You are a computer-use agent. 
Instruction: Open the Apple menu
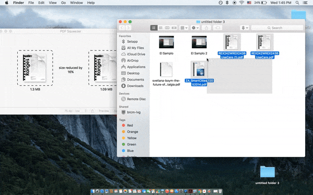click(x=7, y=3)
